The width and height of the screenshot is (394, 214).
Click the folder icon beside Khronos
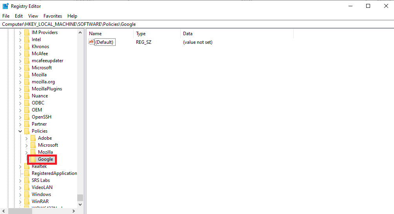[x=27, y=47]
